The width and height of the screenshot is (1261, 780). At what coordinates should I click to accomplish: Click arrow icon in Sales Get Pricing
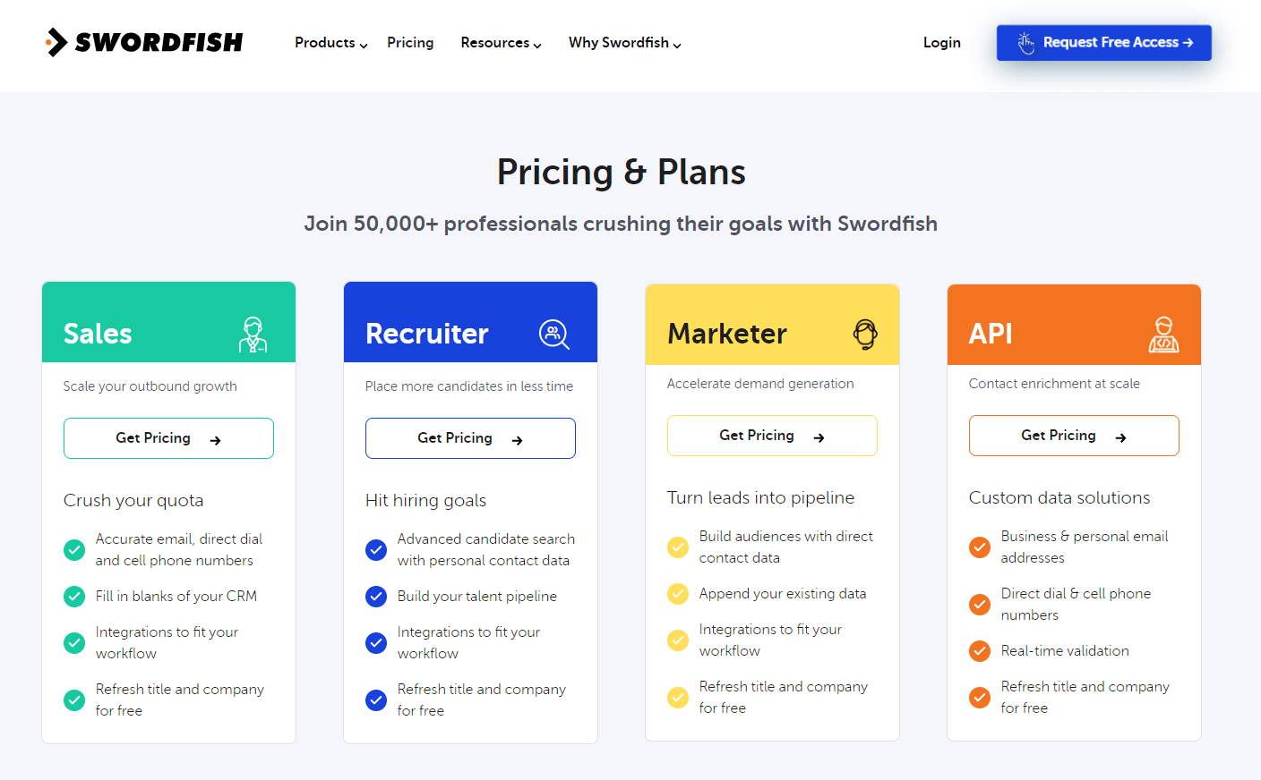click(216, 440)
